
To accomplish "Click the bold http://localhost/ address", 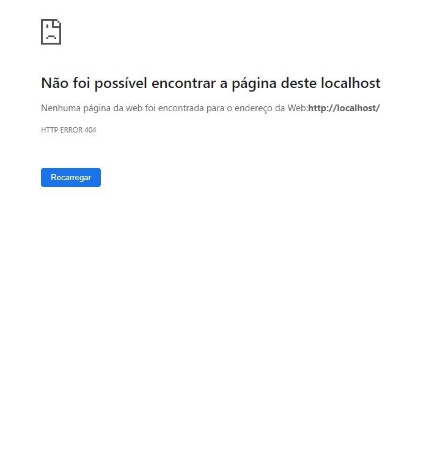I will [344, 108].
